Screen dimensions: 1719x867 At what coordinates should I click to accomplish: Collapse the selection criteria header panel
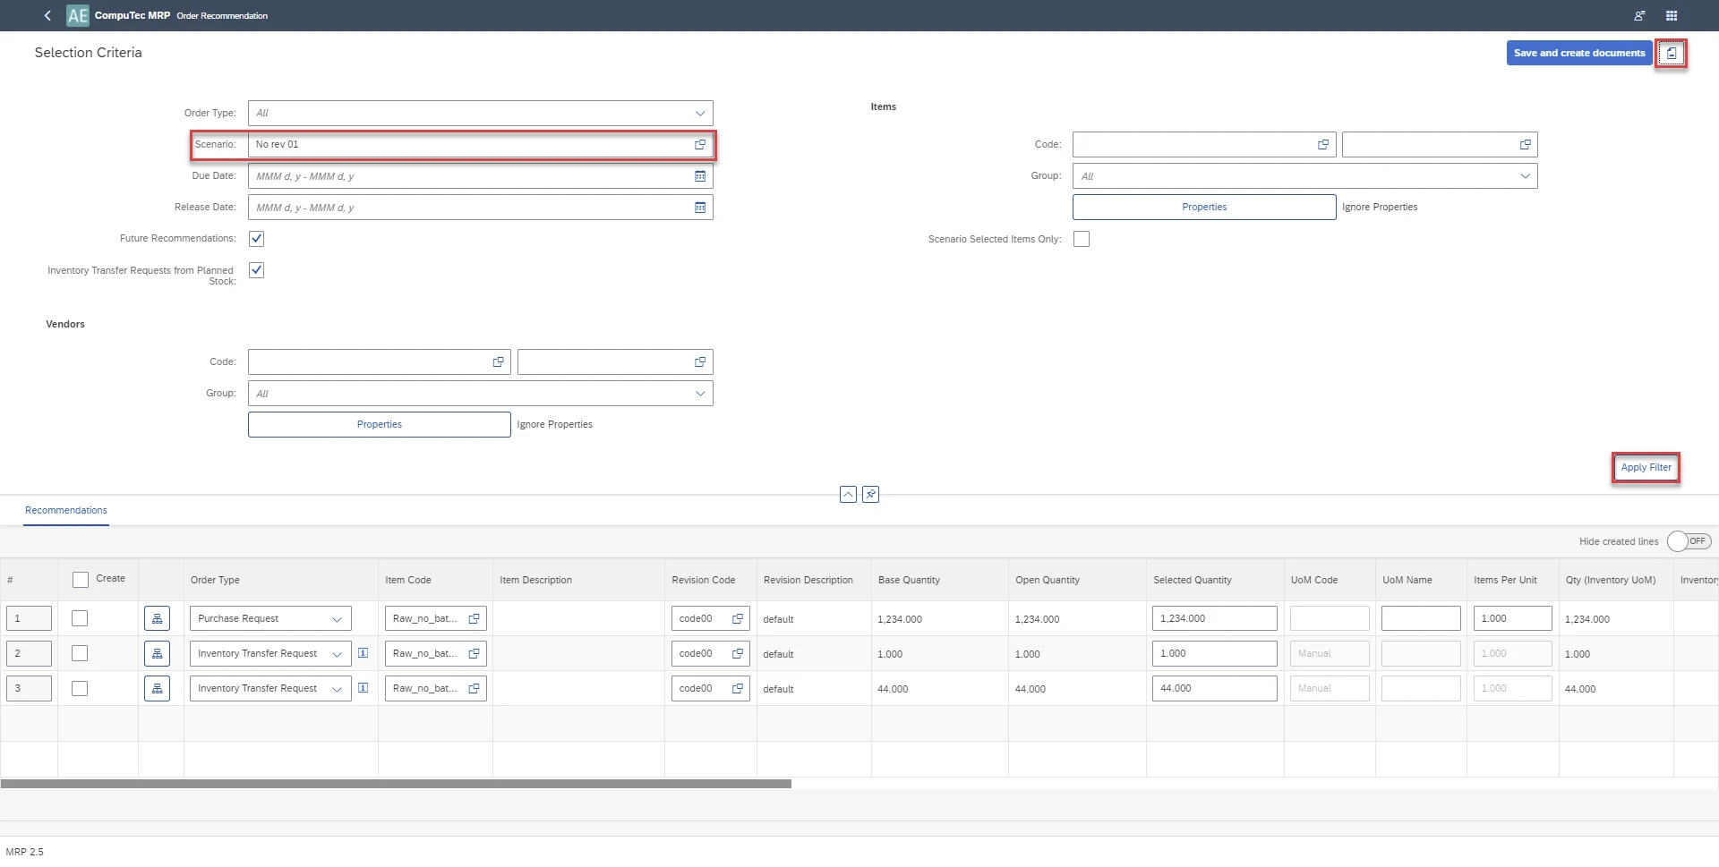(x=848, y=494)
